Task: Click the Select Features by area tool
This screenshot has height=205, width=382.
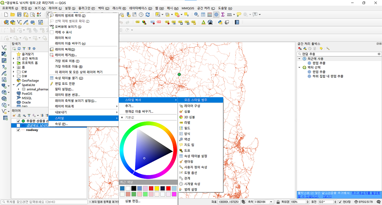Action: pos(157,14)
